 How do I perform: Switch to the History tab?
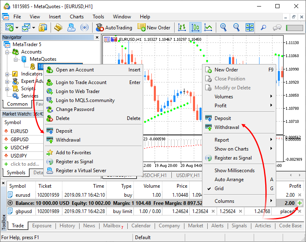click(x=67, y=226)
